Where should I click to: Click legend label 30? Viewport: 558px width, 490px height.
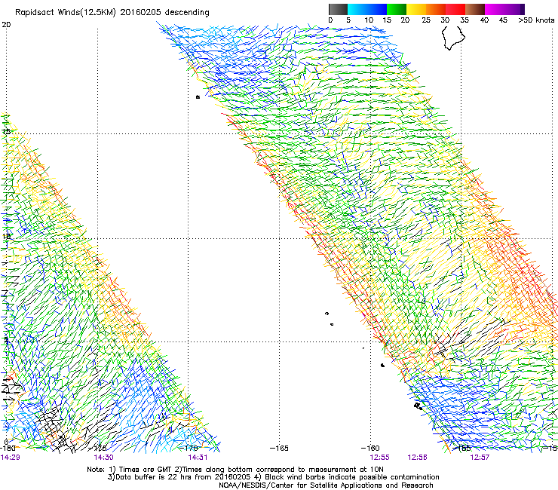445,20
